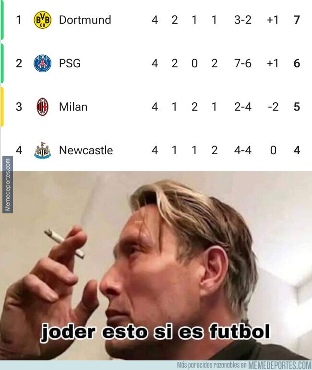Click PSG's 6 points total

pyautogui.click(x=297, y=63)
